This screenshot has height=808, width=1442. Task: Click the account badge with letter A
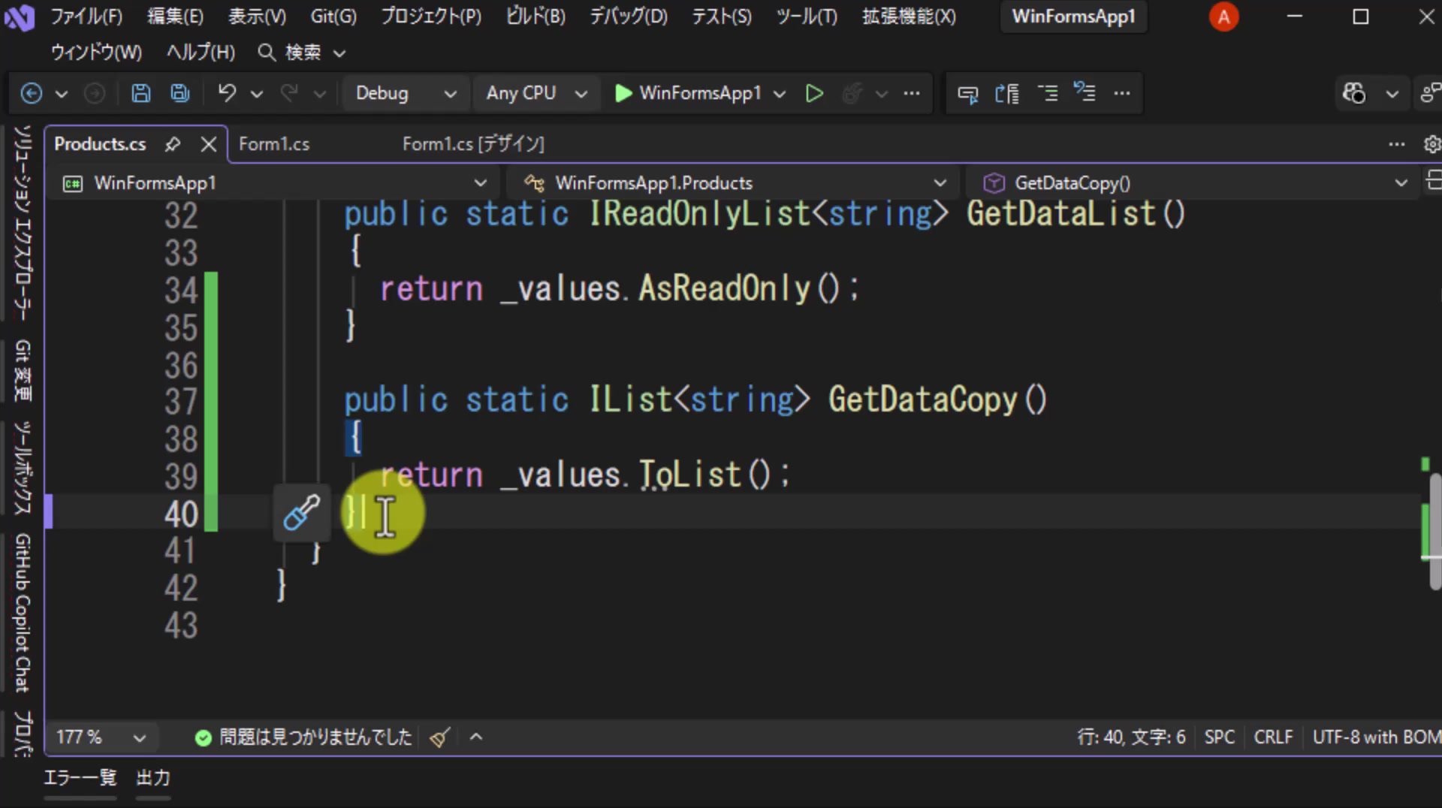click(x=1223, y=17)
